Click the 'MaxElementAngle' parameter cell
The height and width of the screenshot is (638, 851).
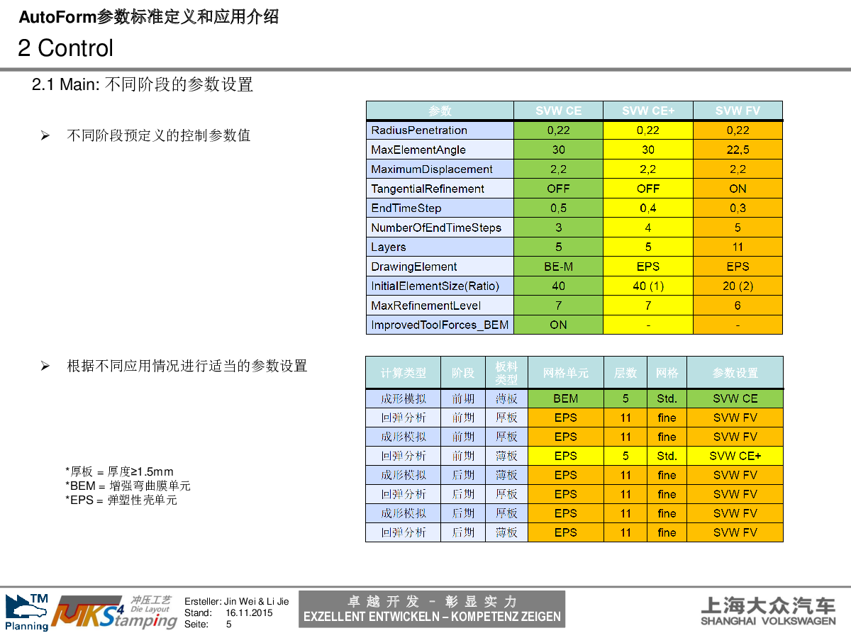pos(440,150)
